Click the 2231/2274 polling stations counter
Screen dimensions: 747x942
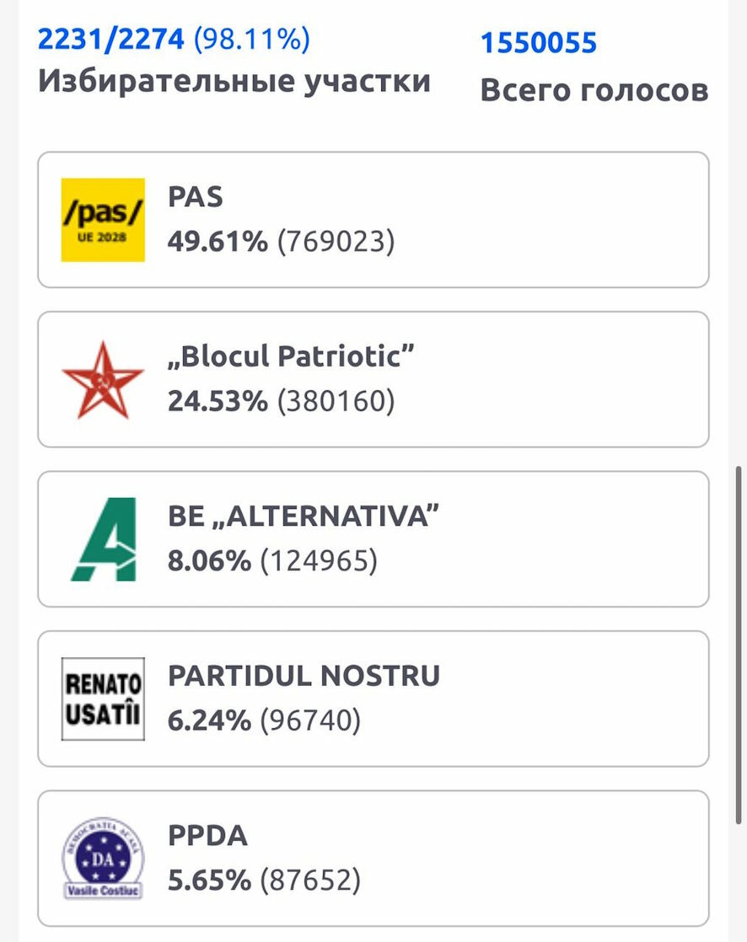(174, 40)
